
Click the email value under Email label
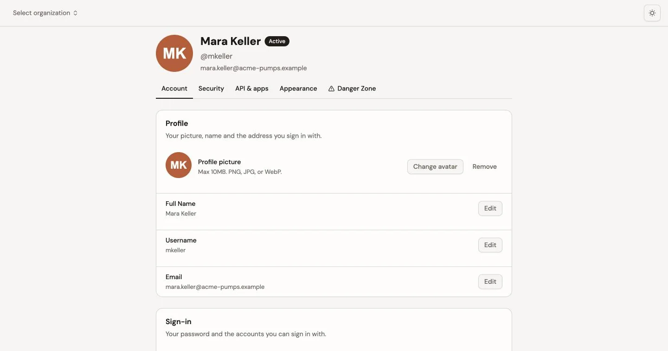(x=215, y=287)
